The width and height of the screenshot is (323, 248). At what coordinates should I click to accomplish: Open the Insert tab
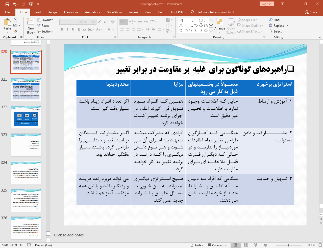(x=37, y=12)
